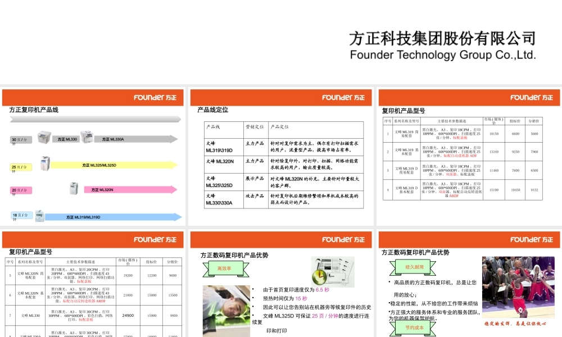Click the 方正 ML330 grey label
This screenshot has height=337, width=562.
point(67,139)
